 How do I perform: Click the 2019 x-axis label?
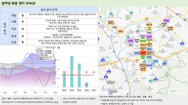5,92
